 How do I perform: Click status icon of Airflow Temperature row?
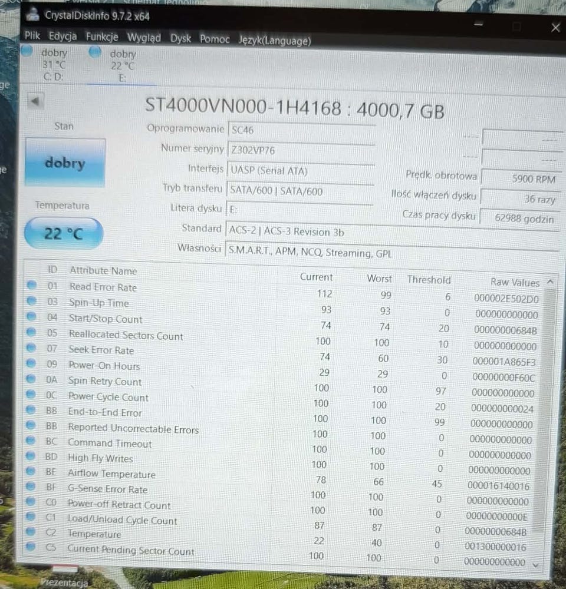[31, 471]
